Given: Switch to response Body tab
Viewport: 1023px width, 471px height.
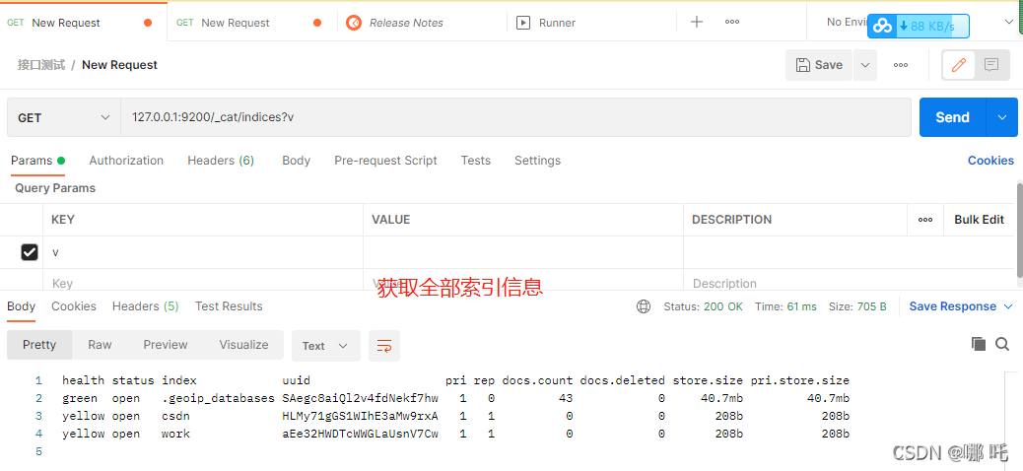Looking at the screenshot, I should 21,306.
